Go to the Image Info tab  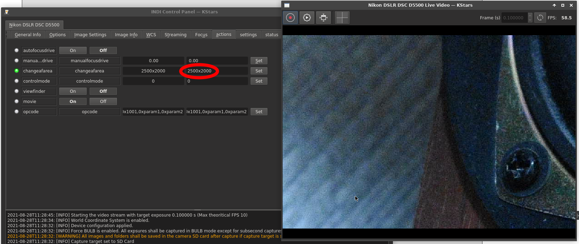126,35
